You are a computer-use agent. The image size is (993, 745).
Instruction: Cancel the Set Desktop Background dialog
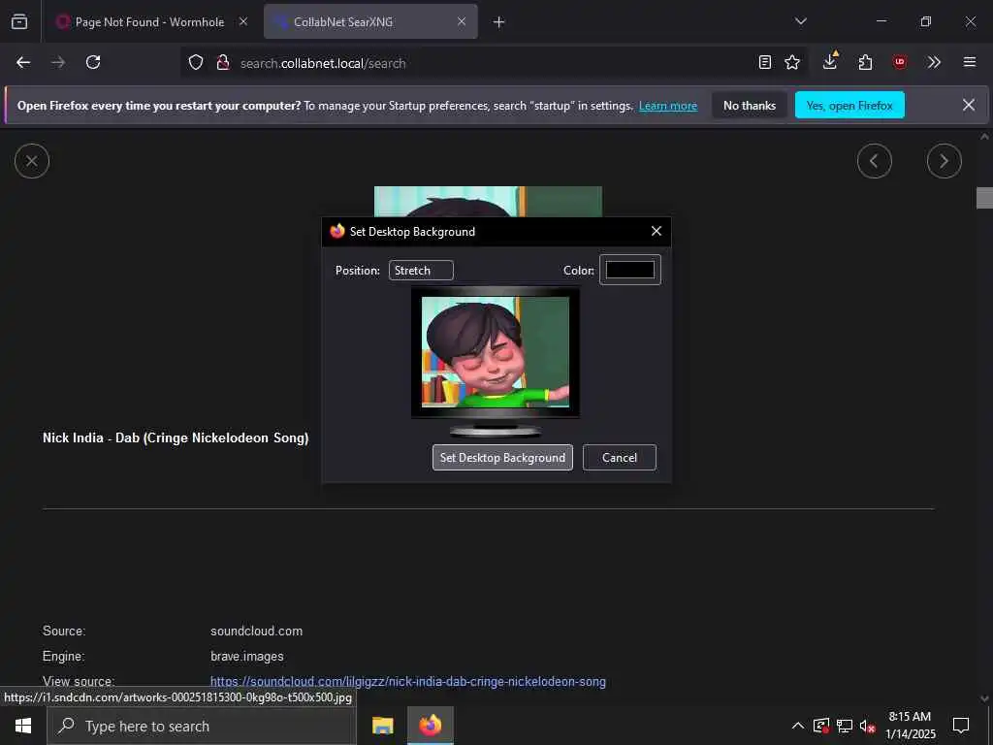click(620, 458)
